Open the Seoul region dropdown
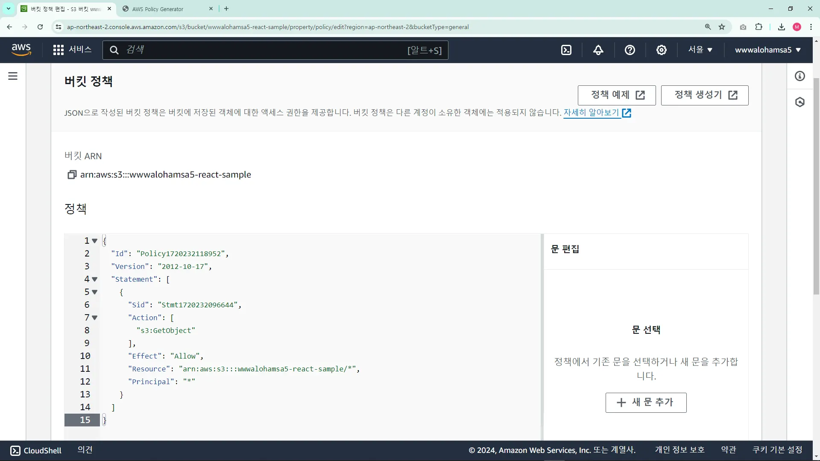The width and height of the screenshot is (820, 461). (x=700, y=50)
